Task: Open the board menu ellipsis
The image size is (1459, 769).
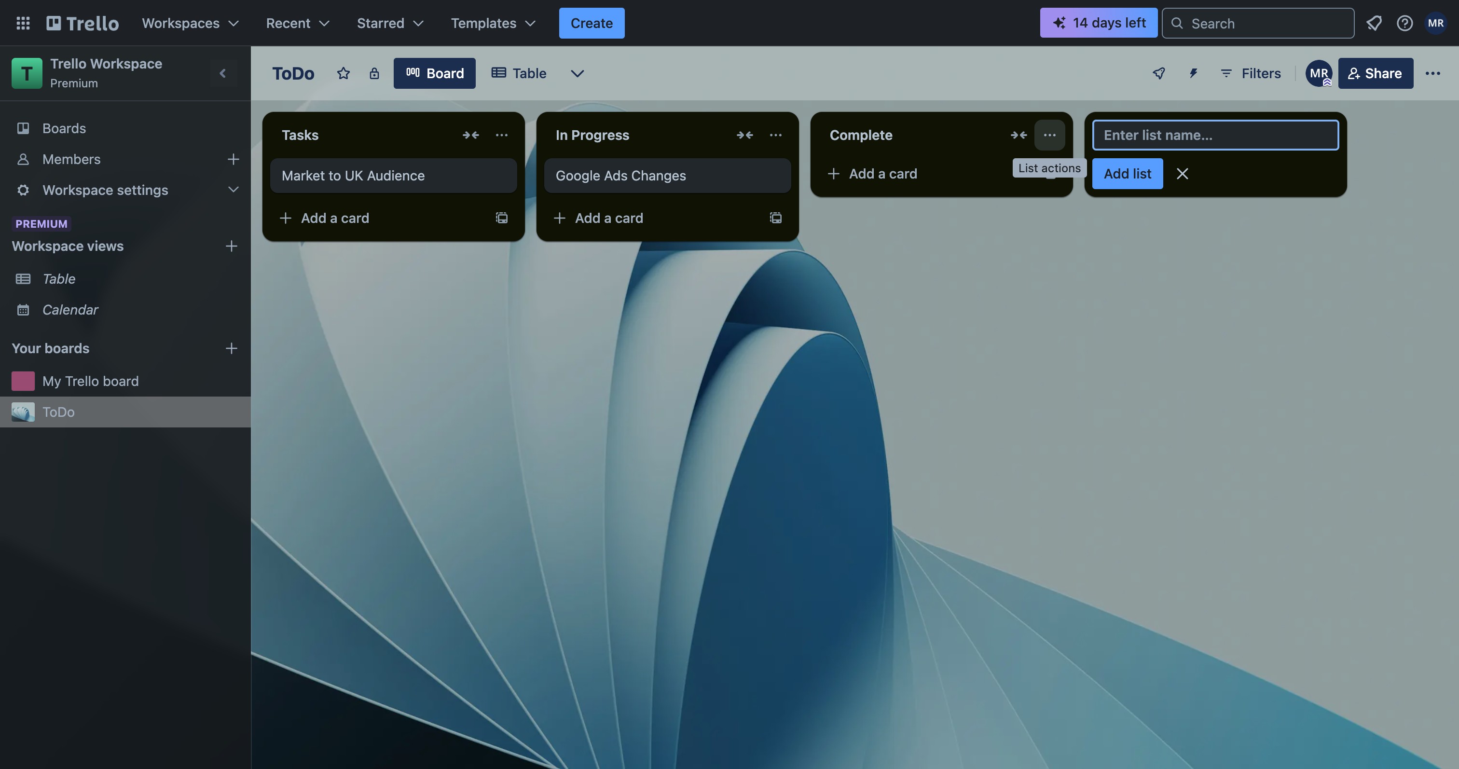Action: click(x=1432, y=73)
